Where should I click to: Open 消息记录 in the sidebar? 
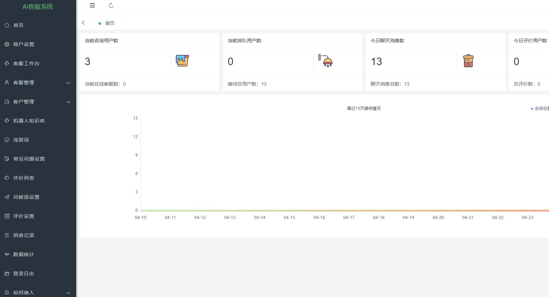pos(24,235)
